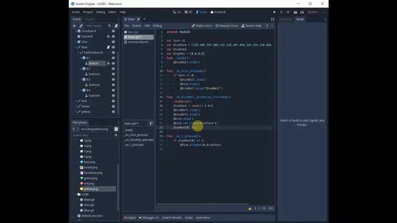The image size is (397, 223).
Task: Add a new node with the plus icon
Action: [x=74, y=26]
